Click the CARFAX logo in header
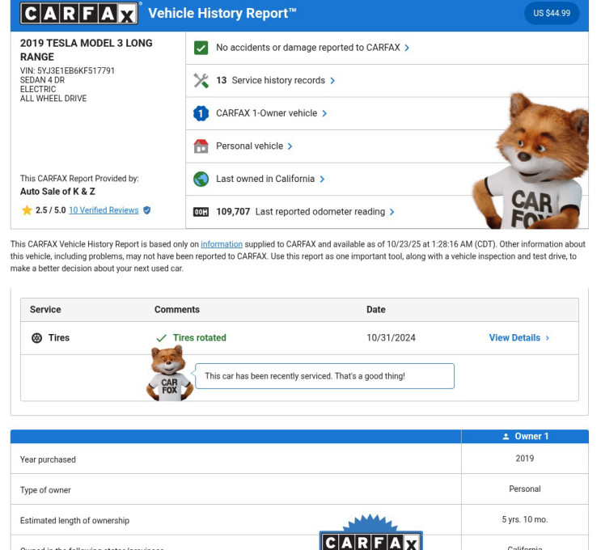The height and width of the screenshot is (550, 601). 79,13
